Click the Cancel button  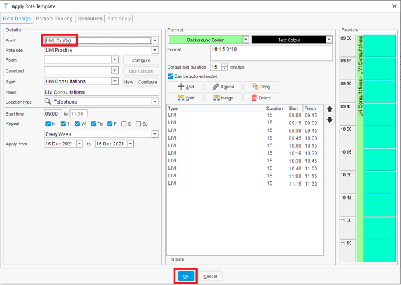pos(210,276)
